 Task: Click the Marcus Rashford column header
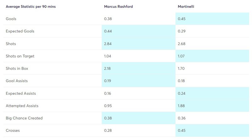(x=118, y=7)
